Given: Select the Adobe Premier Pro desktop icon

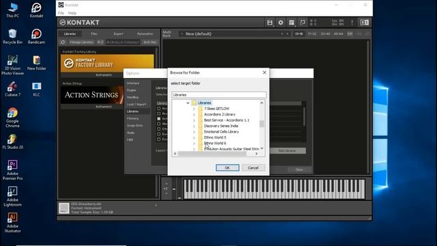Looking at the screenshot, I should (x=12, y=170).
